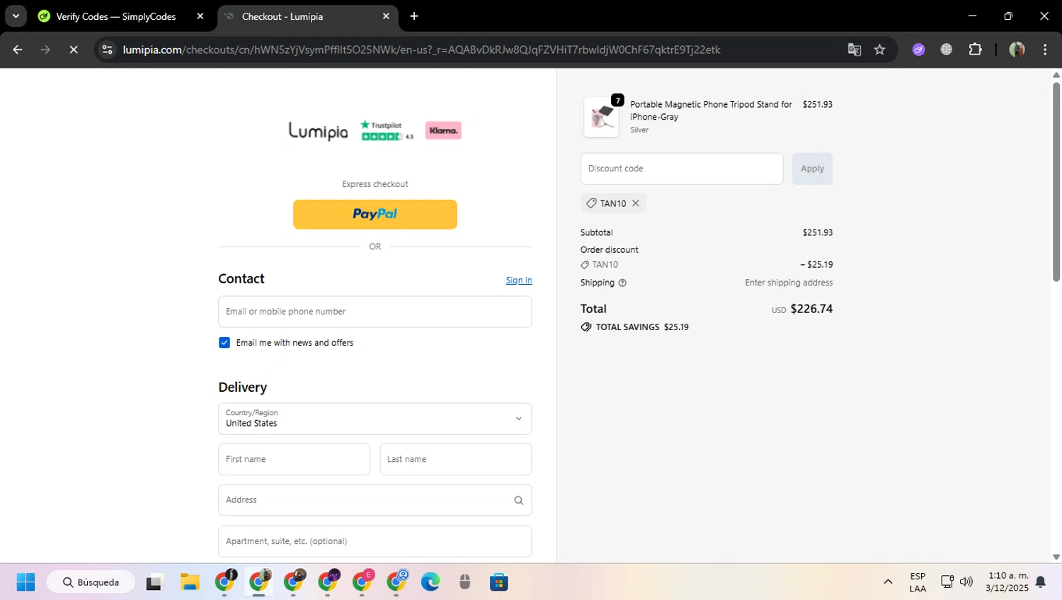1062x600 pixels.
Task: Open a new browser tab
Action: pyautogui.click(x=414, y=16)
